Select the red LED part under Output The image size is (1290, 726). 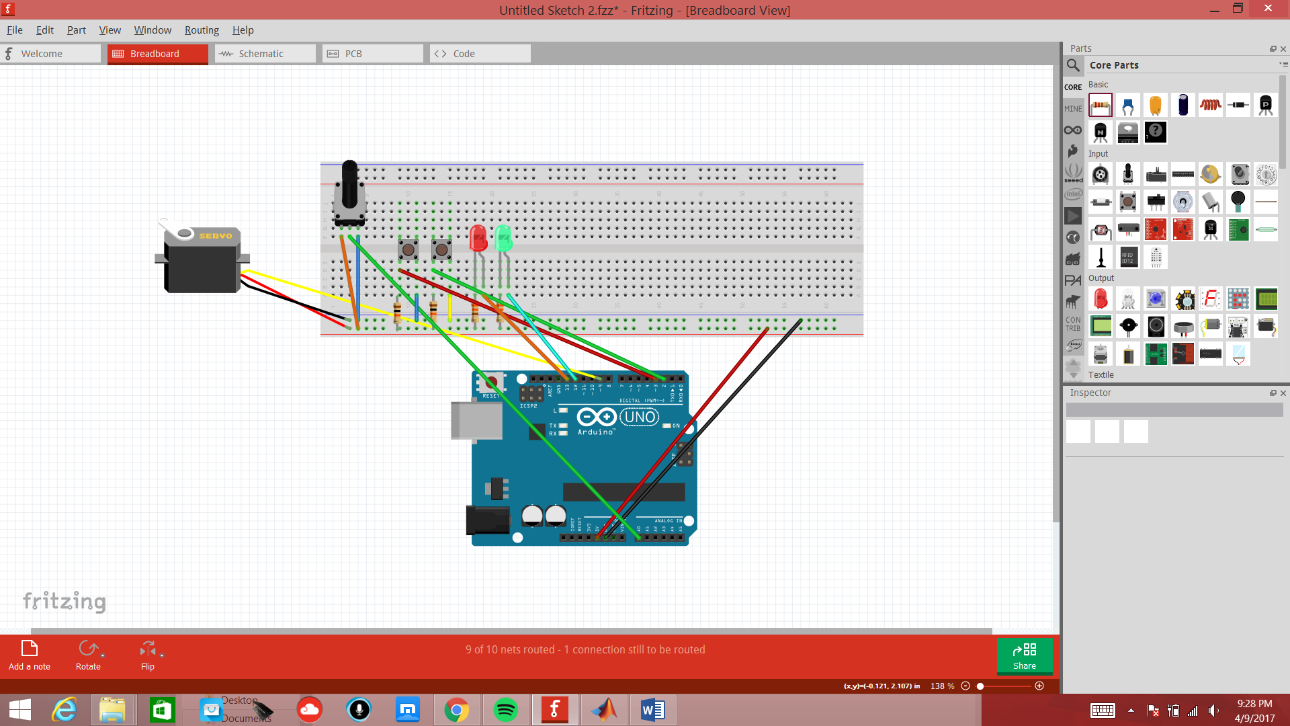point(1101,298)
